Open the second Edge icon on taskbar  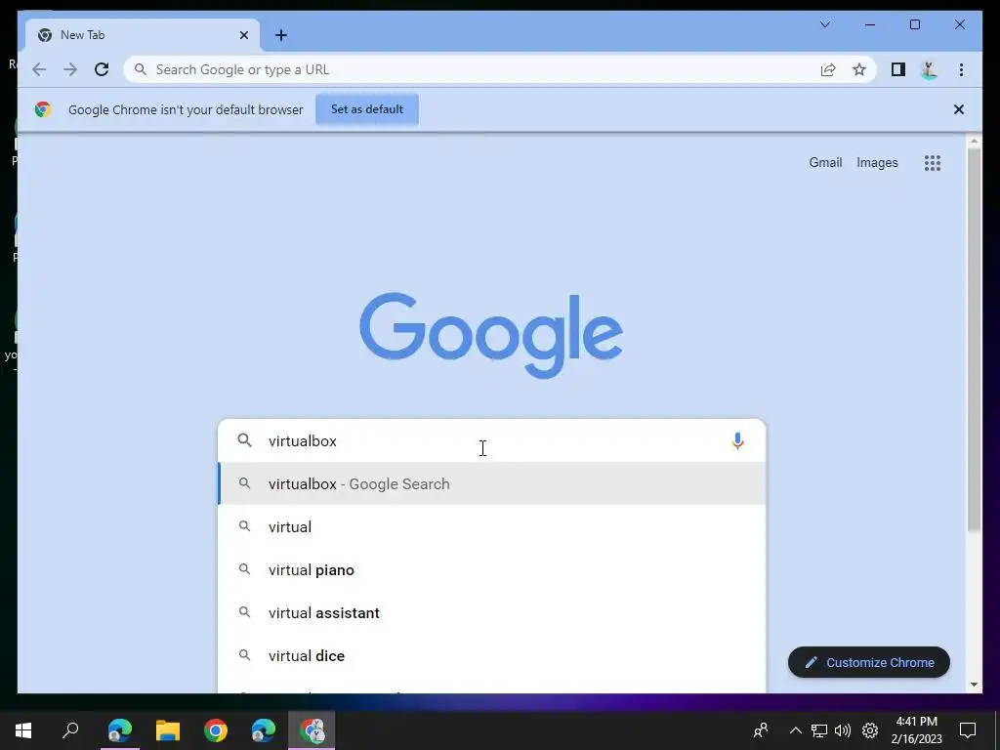(264, 730)
